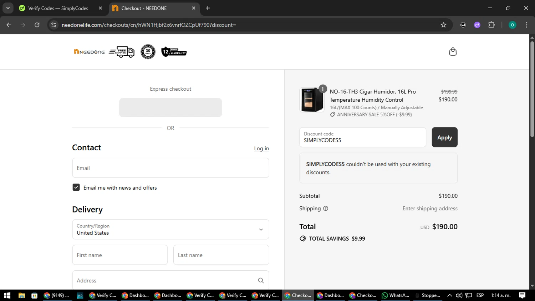535x301 pixels.
Task: Open WhatsApp from the taskbar
Action: click(x=396, y=295)
